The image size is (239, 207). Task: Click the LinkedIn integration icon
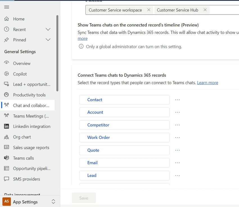click(7, 127)
